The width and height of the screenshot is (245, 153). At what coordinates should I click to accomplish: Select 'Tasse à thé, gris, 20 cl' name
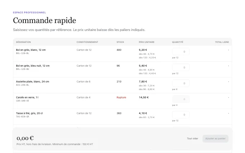pos(29,113)
